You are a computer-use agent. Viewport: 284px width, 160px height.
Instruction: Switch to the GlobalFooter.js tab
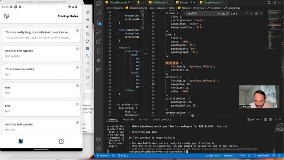[118, 2]
